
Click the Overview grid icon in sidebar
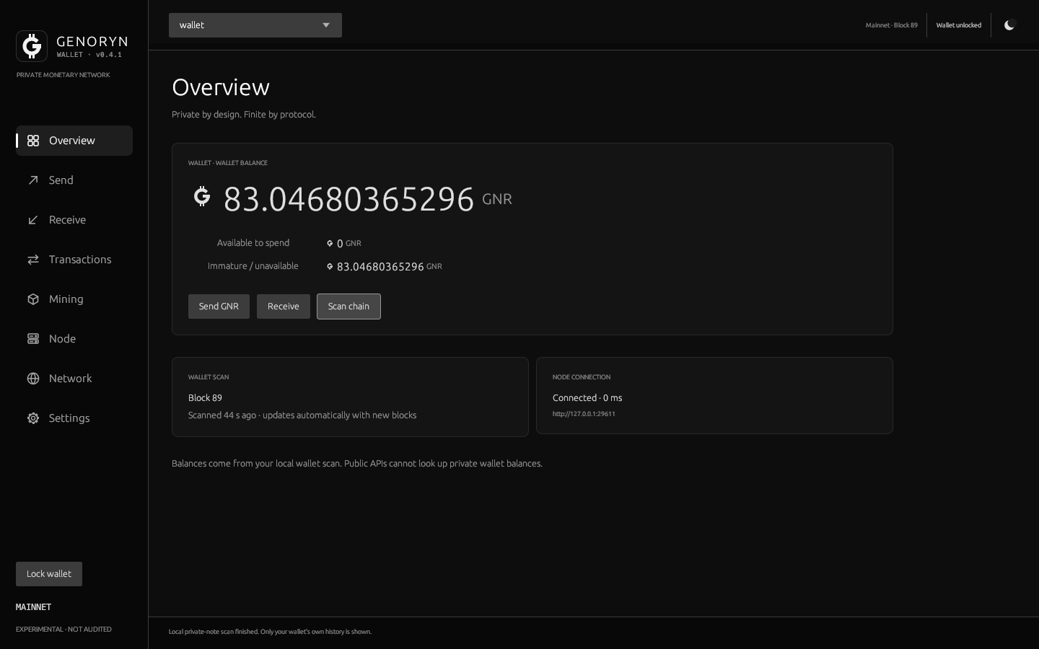pos(33,141)
